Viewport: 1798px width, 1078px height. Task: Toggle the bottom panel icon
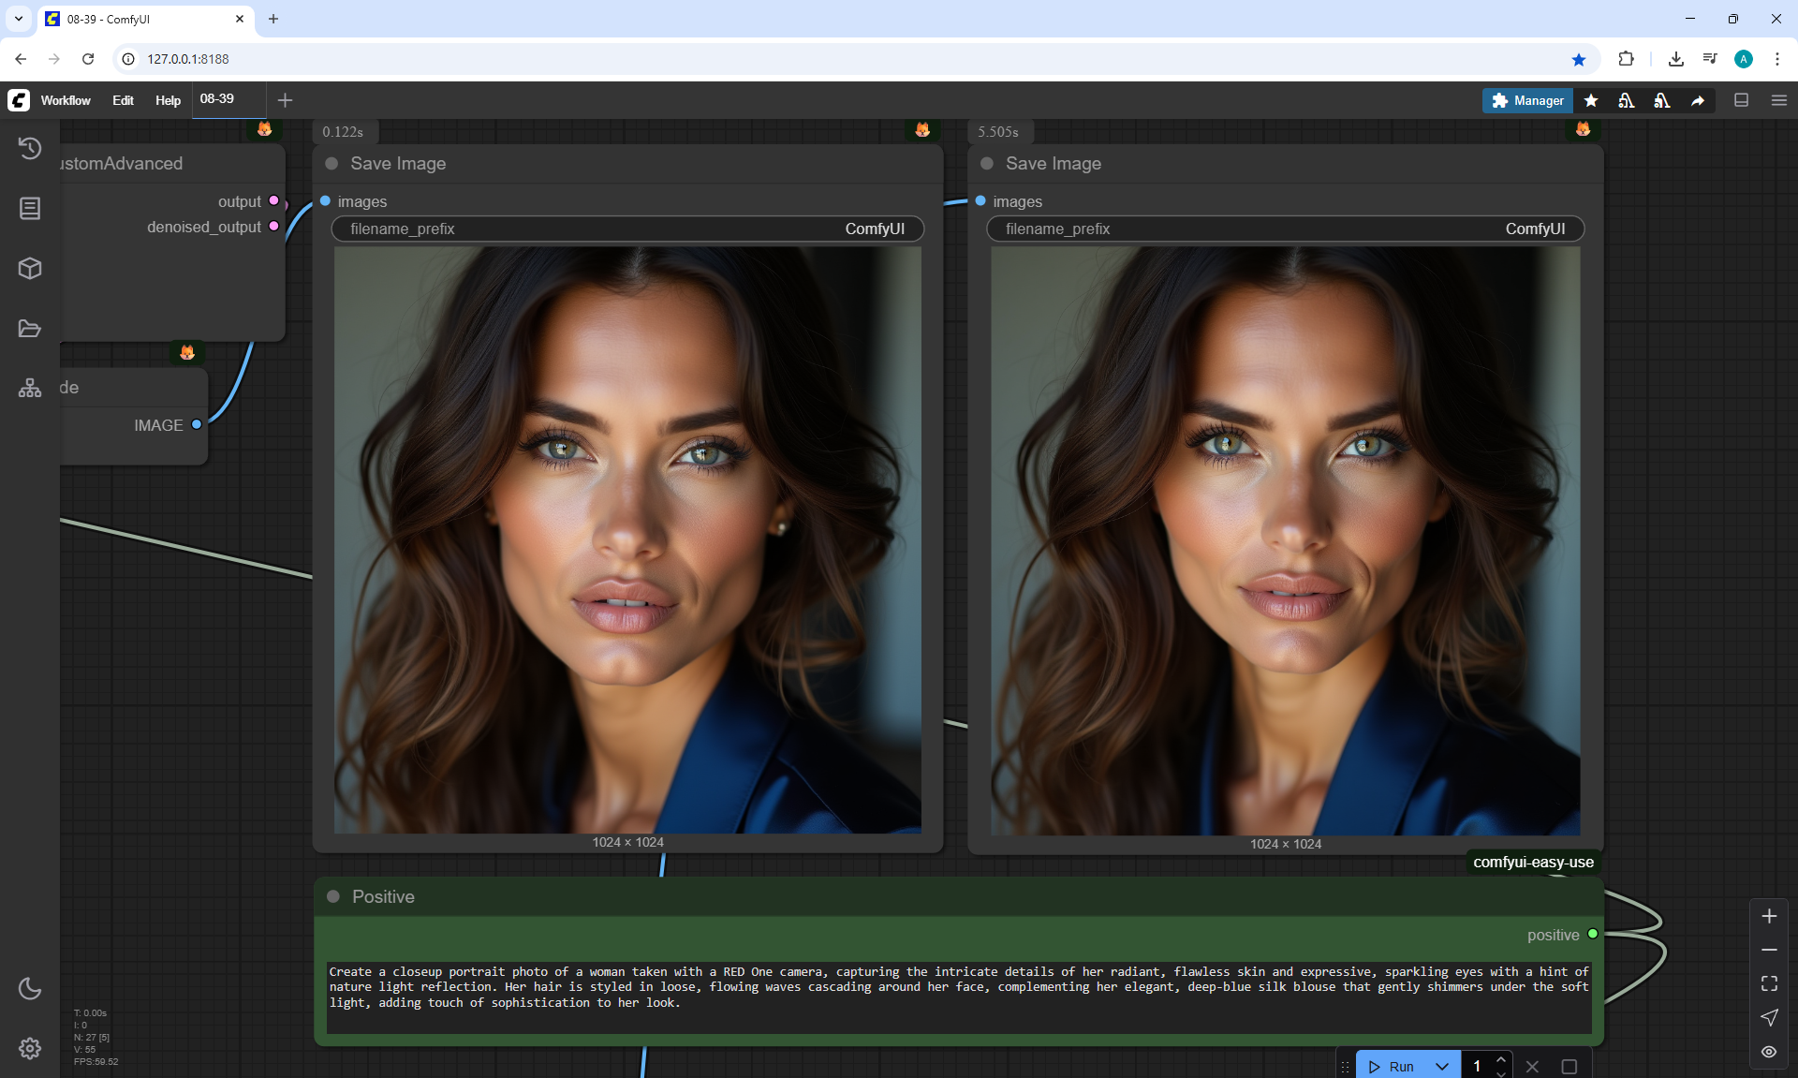[x=1741, y=100]
